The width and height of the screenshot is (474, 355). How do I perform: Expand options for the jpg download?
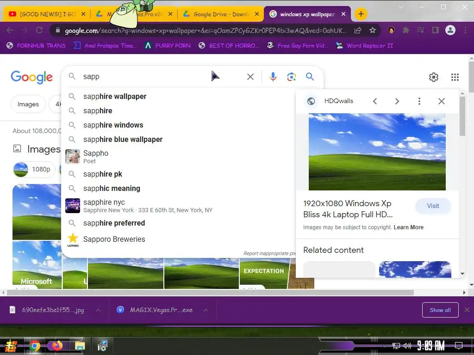click(x=98, y=310)
